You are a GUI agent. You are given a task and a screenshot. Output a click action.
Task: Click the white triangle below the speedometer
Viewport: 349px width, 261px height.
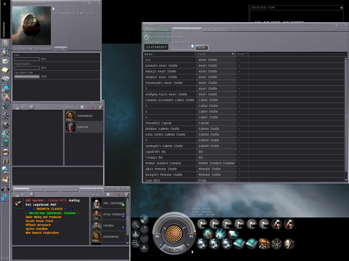[193, 252]
